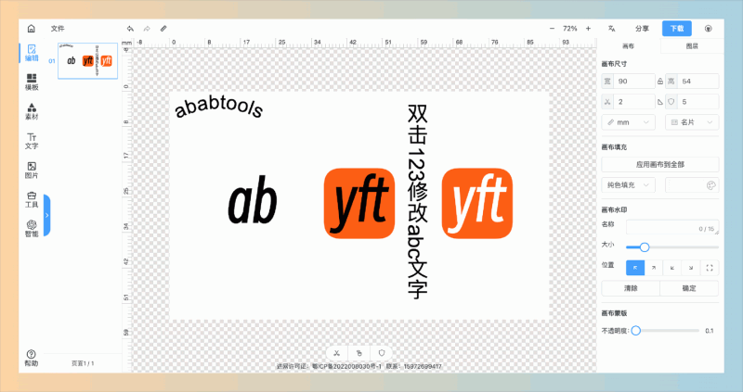This screenshot has width=743, height=392.
Task: Undo the last action
Action: pyautogui.click(x=130, y=29)
